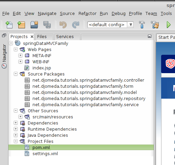Click the Build Project hammer icon
Viewport: 175px width, 165px height.
(142, 24)
